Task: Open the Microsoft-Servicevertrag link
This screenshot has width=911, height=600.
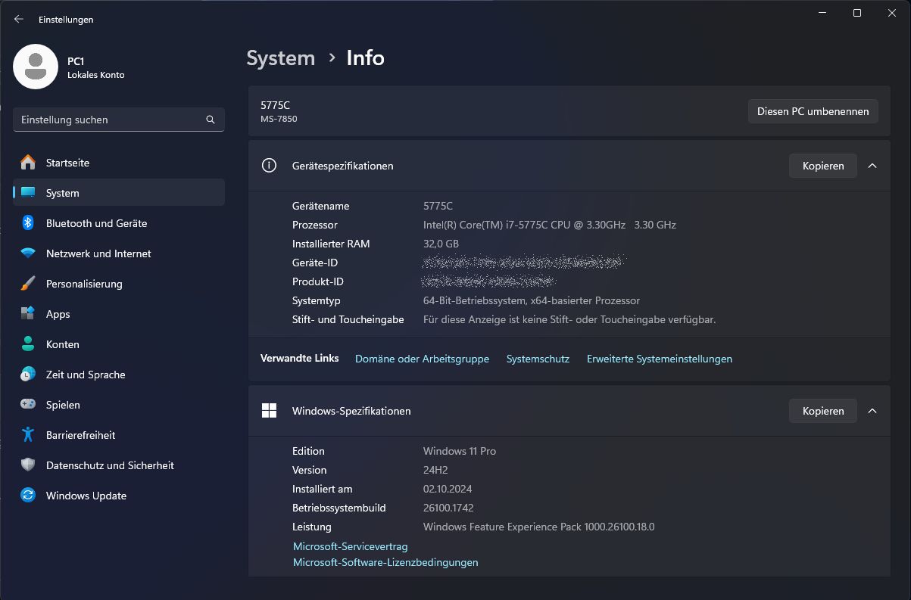Action: click(351, 546)
